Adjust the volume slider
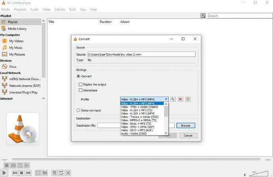The height and width of the screenshot is (177, 273). [258, 173]
